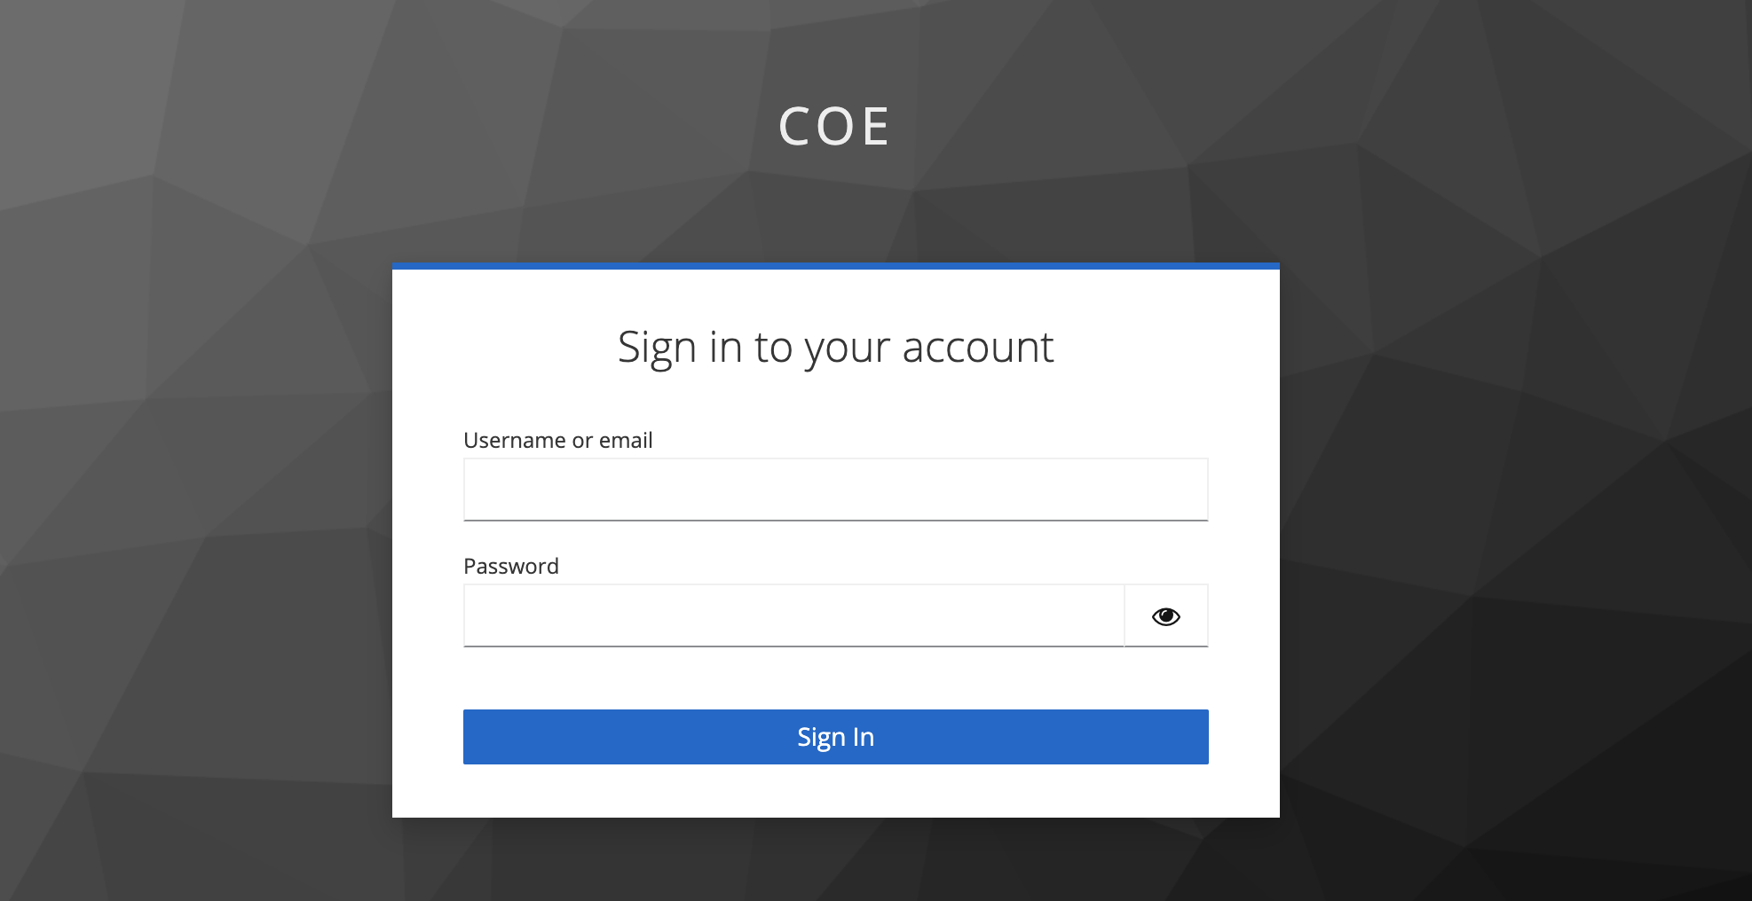Click the COE logo text
This screenshot has height=901, width=1752.
point(834,126)
